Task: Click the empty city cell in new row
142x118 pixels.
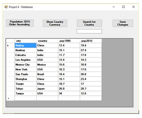Action: click(25, 98)
